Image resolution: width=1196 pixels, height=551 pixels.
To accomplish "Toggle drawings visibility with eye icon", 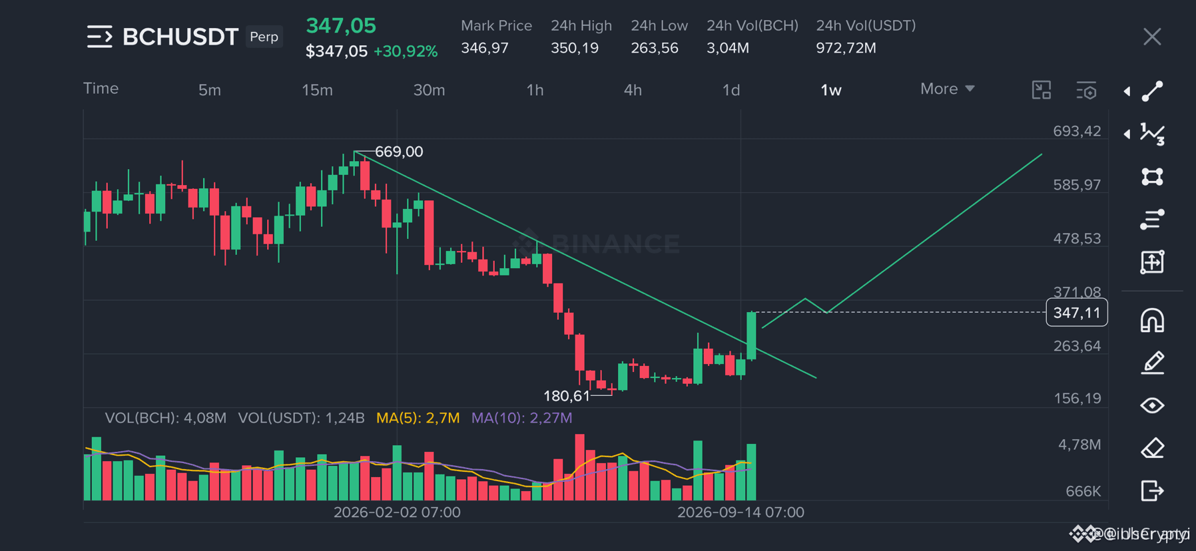I will coord(1152,405).
